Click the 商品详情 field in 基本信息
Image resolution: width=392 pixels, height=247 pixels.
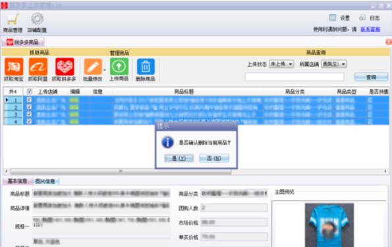coord(101,208)
